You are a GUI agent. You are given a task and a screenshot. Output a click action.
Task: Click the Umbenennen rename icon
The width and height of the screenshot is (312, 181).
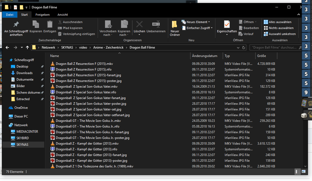coord(156,27)
